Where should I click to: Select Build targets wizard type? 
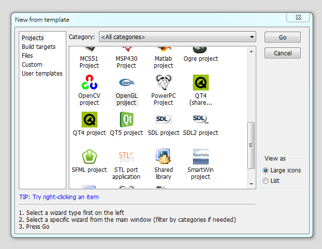point(39,47)
